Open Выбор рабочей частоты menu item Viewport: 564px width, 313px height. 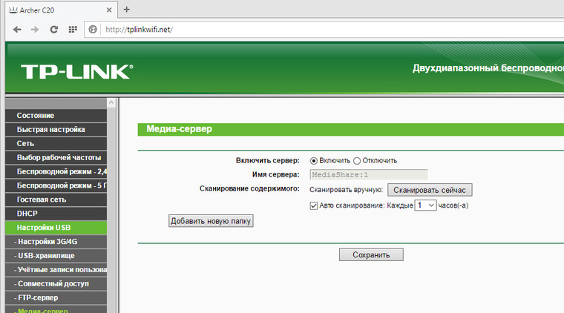pyautogui.click(x=56, y=157)
